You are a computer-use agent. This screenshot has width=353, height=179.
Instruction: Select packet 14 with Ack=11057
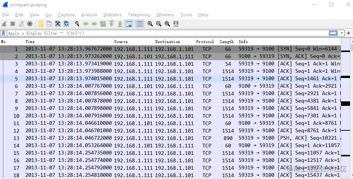[170, 145]
